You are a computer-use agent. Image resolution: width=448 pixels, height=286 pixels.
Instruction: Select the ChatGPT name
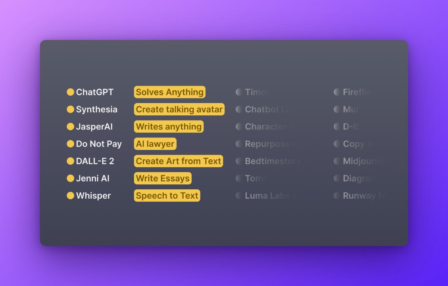pos(95,92)
